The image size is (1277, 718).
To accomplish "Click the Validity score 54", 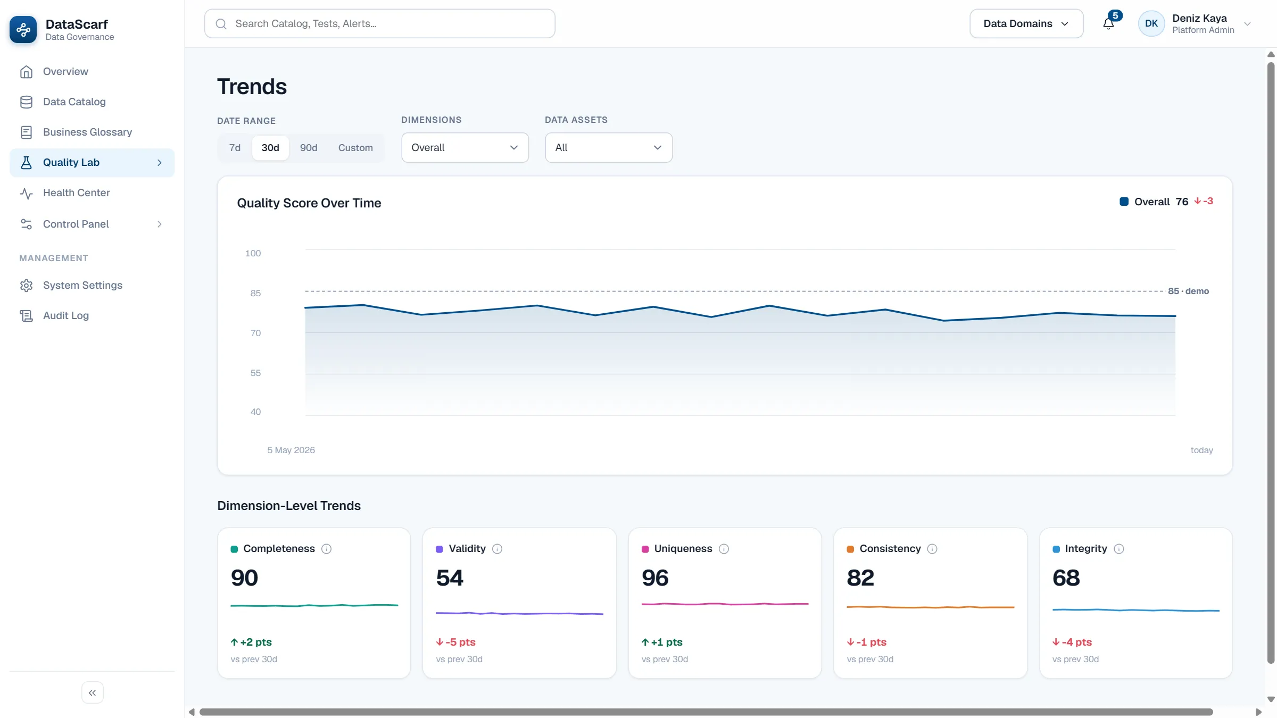I will tap(450, 578).
